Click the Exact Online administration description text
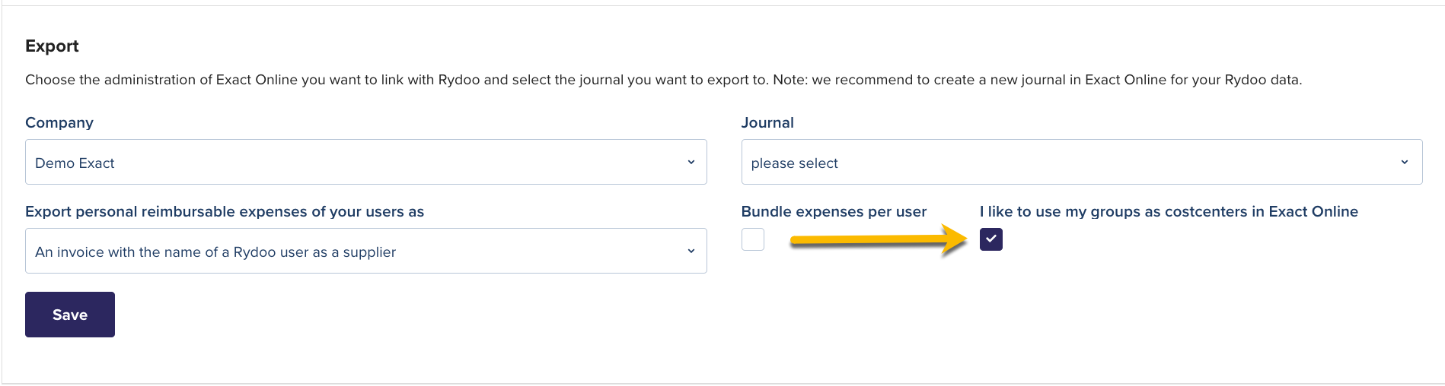This screenshot has height=386, width=1445. pyautogui.click(x=664, y=80)
